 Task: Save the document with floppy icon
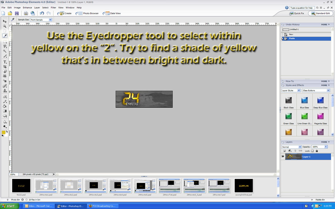[17, 13]
